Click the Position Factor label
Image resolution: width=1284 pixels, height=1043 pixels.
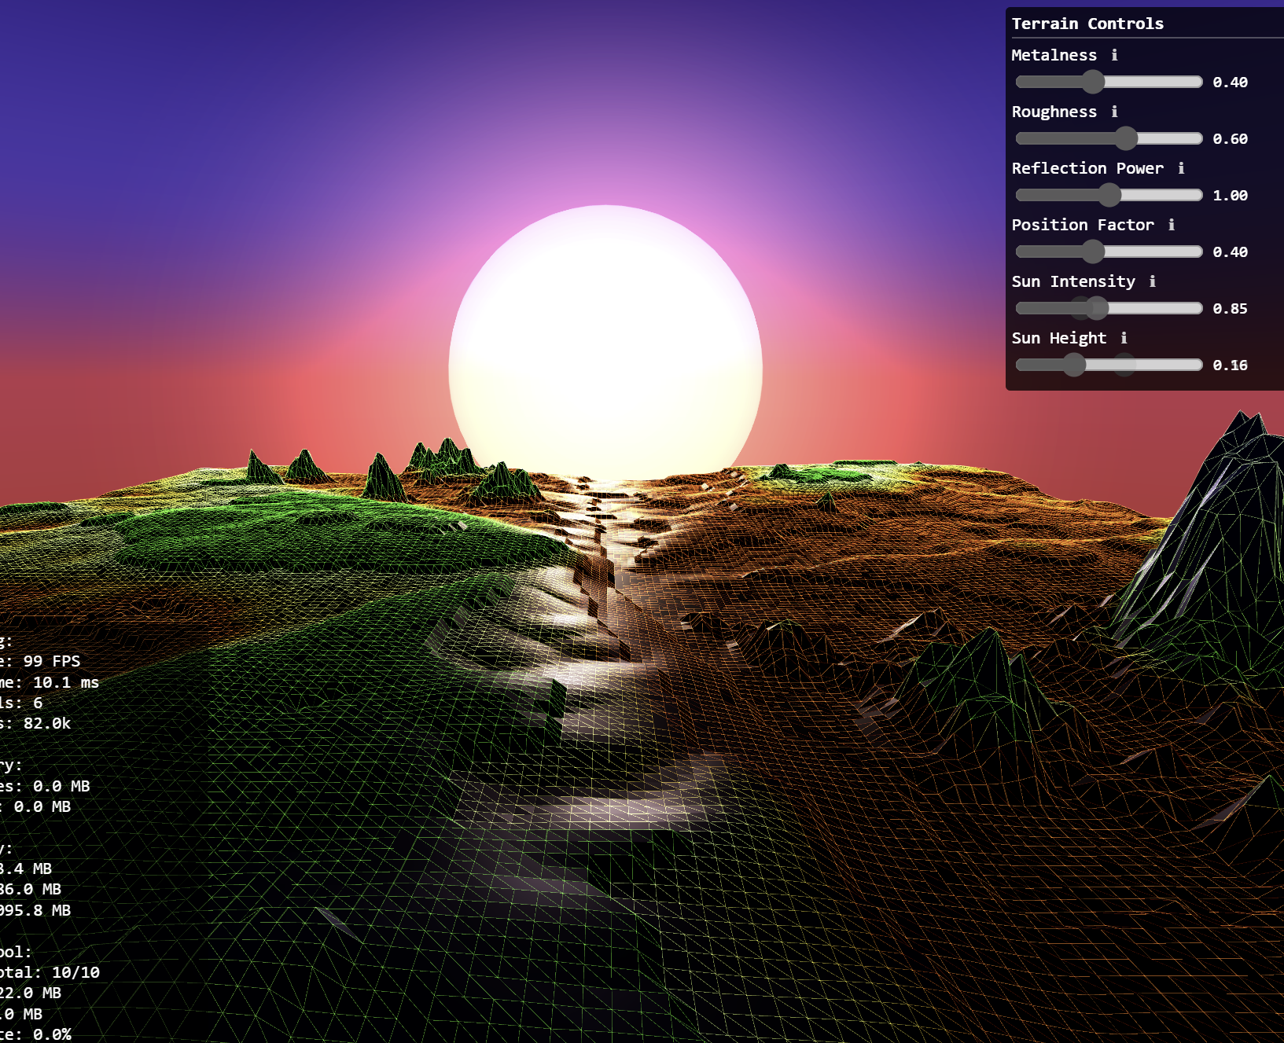[1083, 225]
